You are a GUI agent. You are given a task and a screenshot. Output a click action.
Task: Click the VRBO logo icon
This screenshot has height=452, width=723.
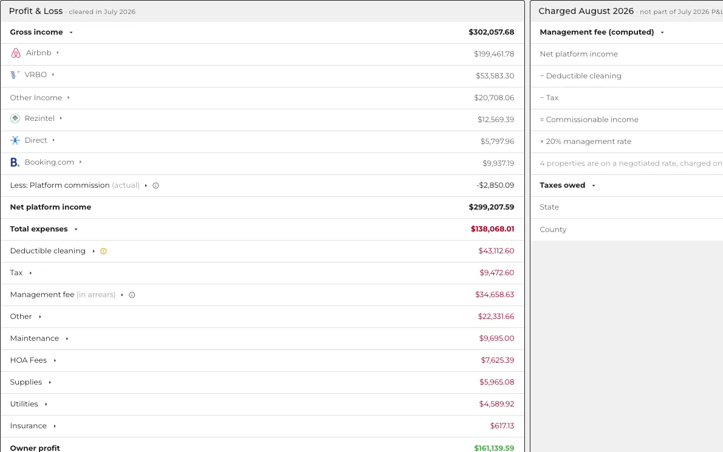pyautogui.click(x=15, y=75)
